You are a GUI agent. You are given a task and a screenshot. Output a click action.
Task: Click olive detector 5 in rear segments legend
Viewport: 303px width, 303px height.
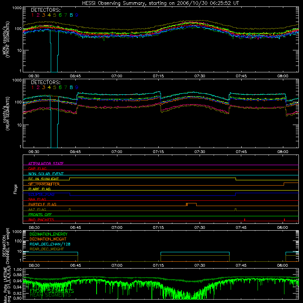(55, 87)
